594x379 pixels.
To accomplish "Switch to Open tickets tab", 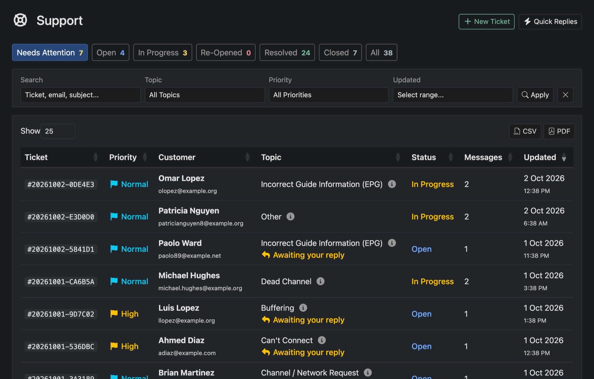I will pos(111,52).
